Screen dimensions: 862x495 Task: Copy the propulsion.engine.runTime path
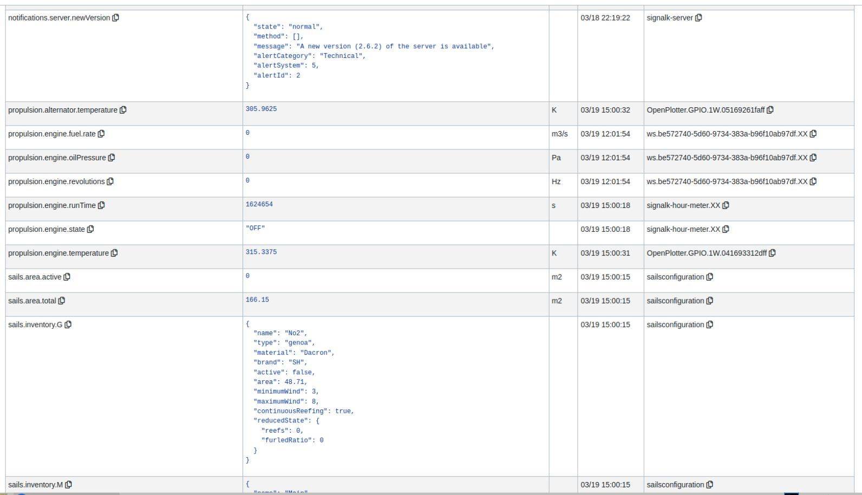101,205
